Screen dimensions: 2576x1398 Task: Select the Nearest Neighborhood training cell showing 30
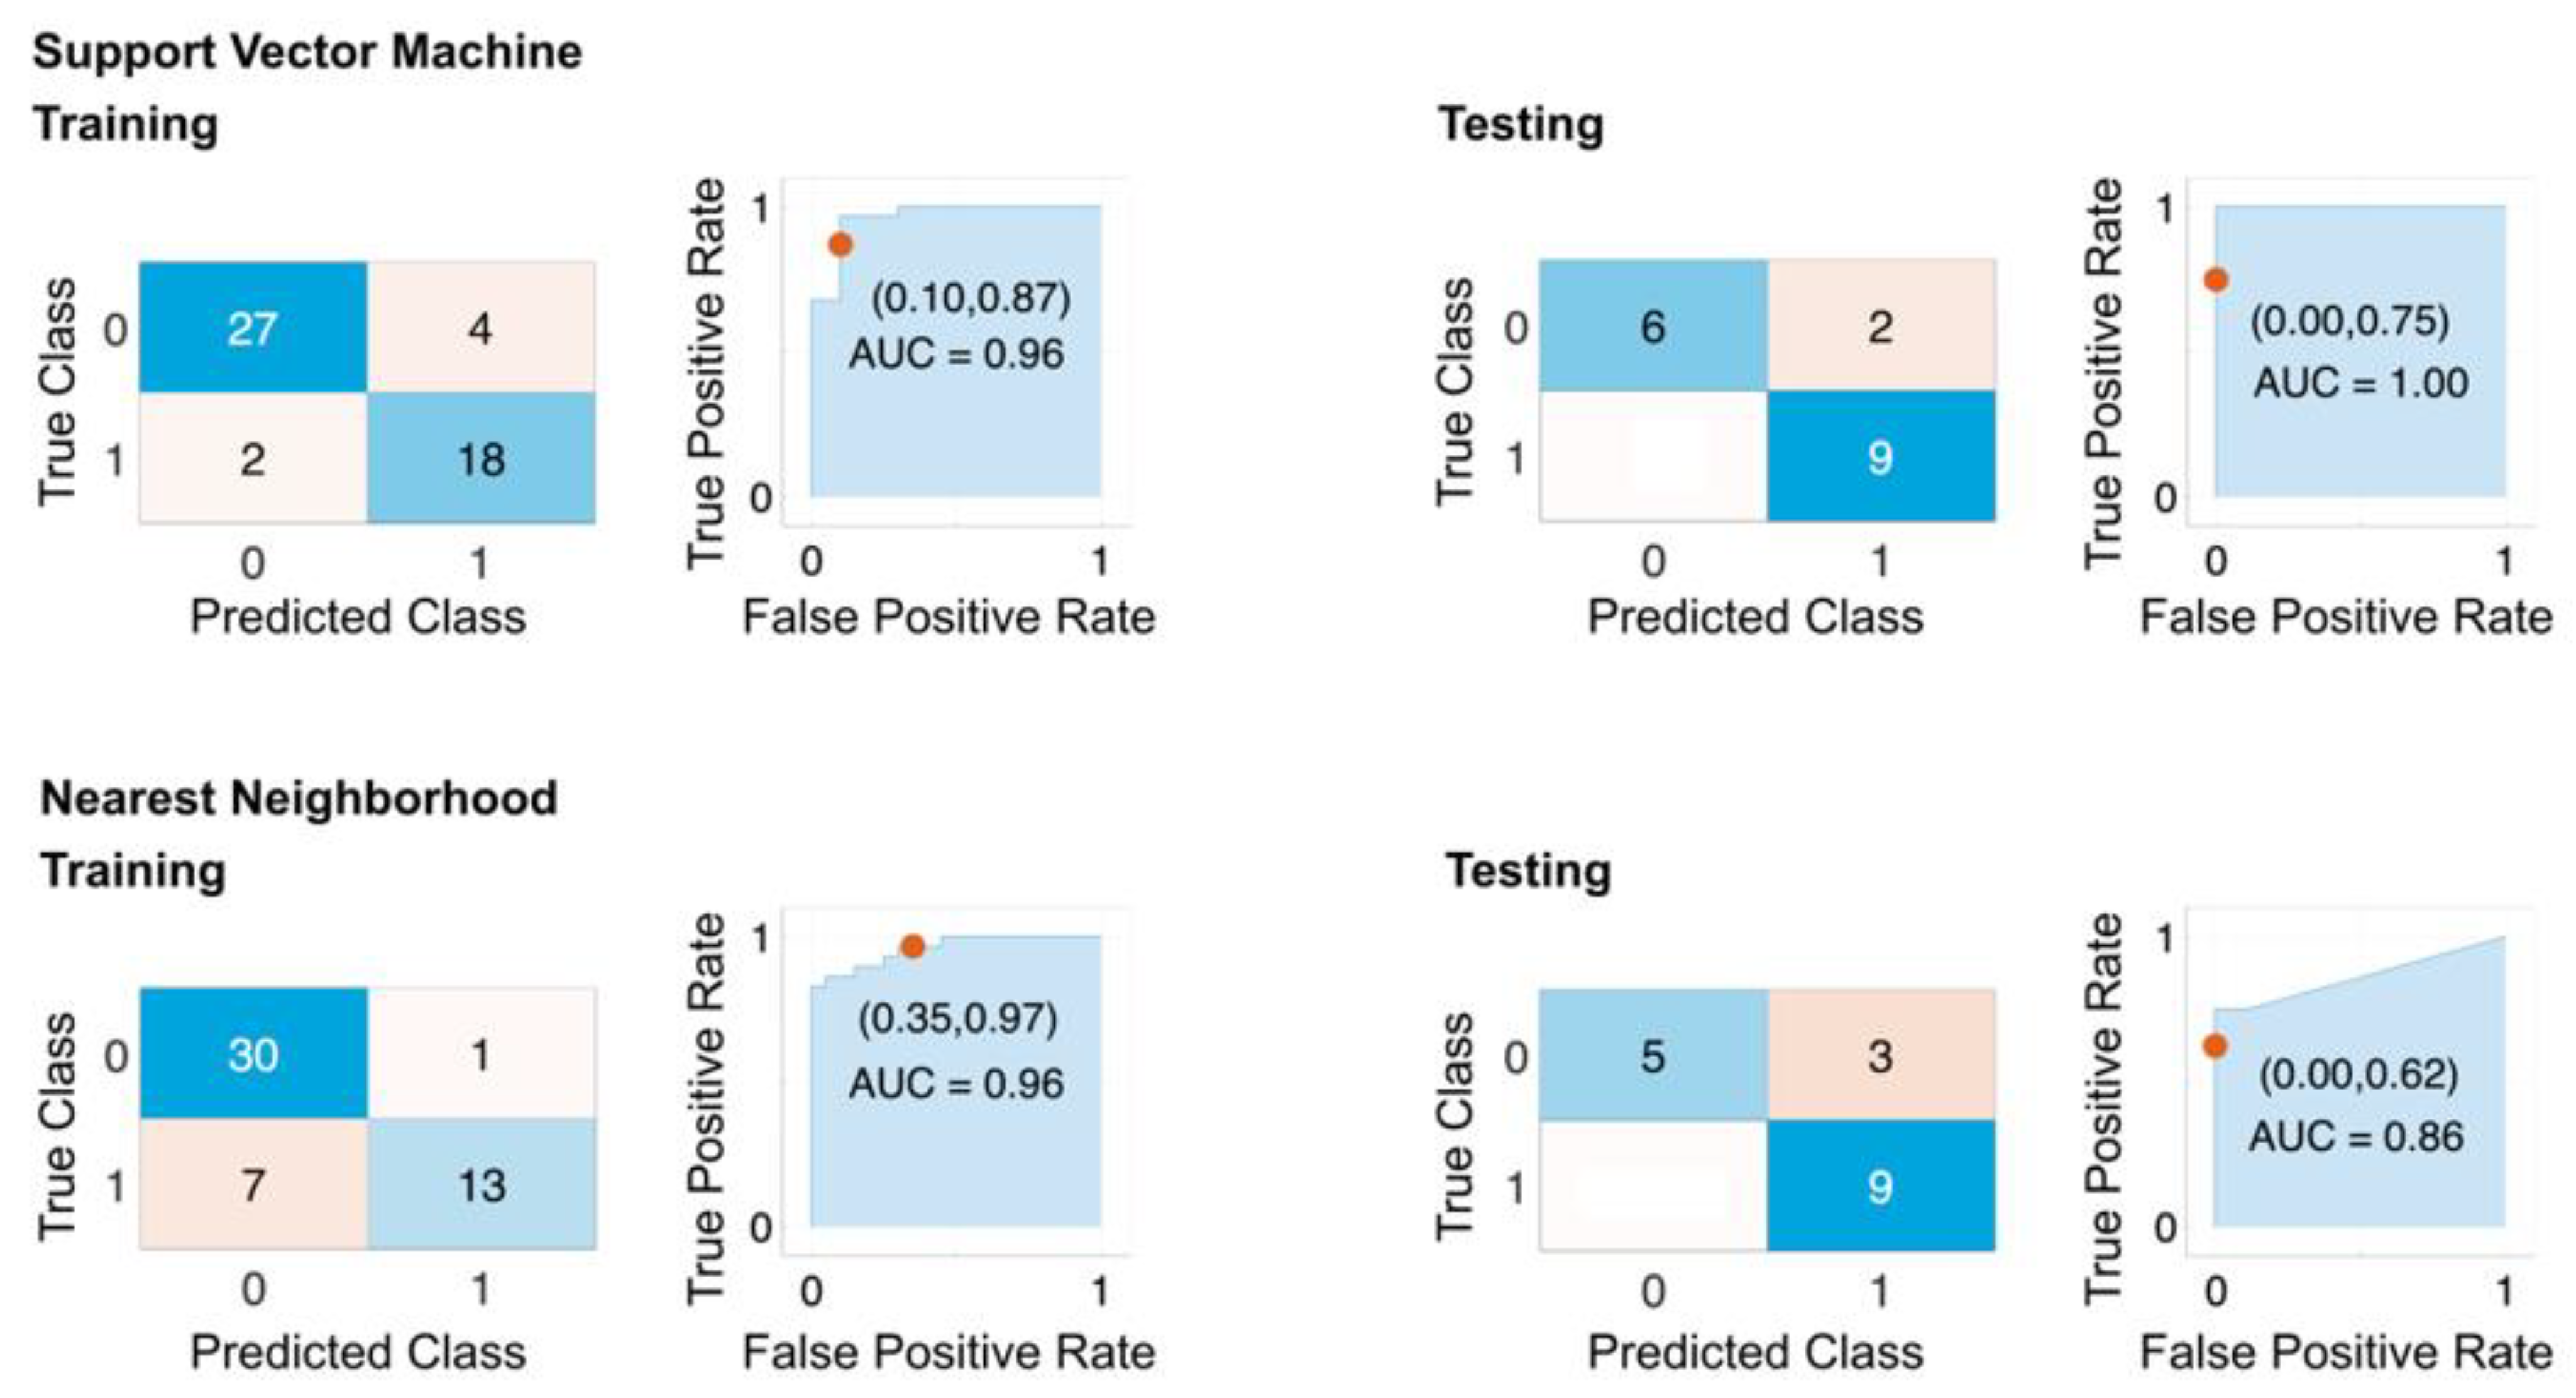point(253,1054)
